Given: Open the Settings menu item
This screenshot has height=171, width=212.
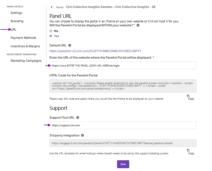Looking at the screenshot, I should pyautogui.click(x=16, y=13).
